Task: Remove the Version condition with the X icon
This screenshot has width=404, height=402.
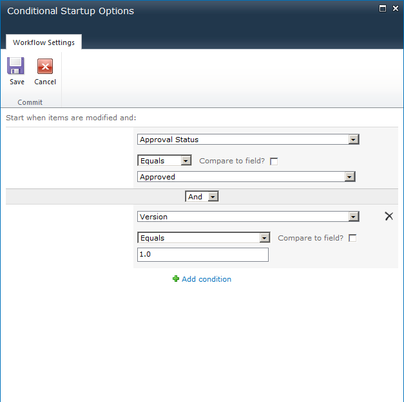Action: point(389,216)
